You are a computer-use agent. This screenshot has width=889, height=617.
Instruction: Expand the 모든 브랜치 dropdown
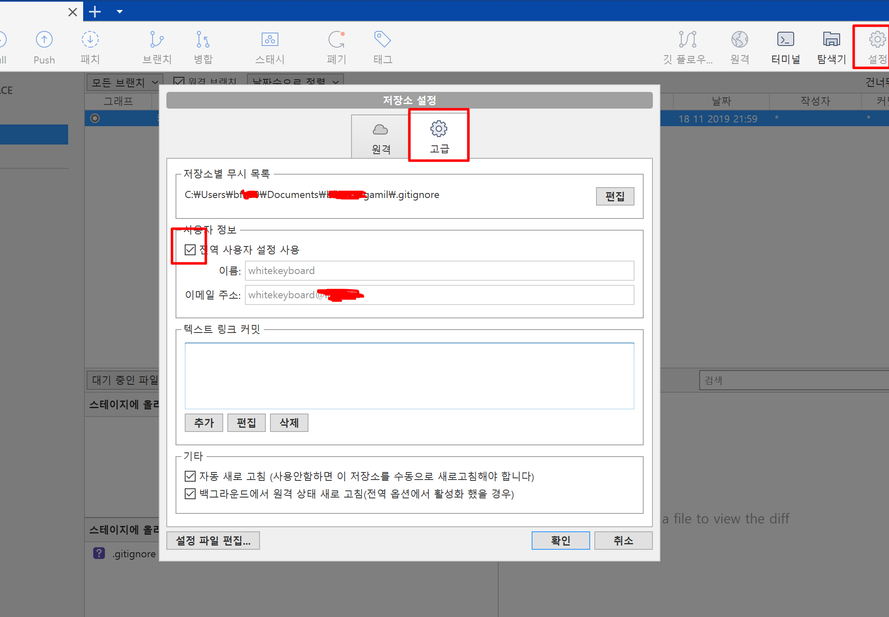pyautogui.click(x=125, y=82)
